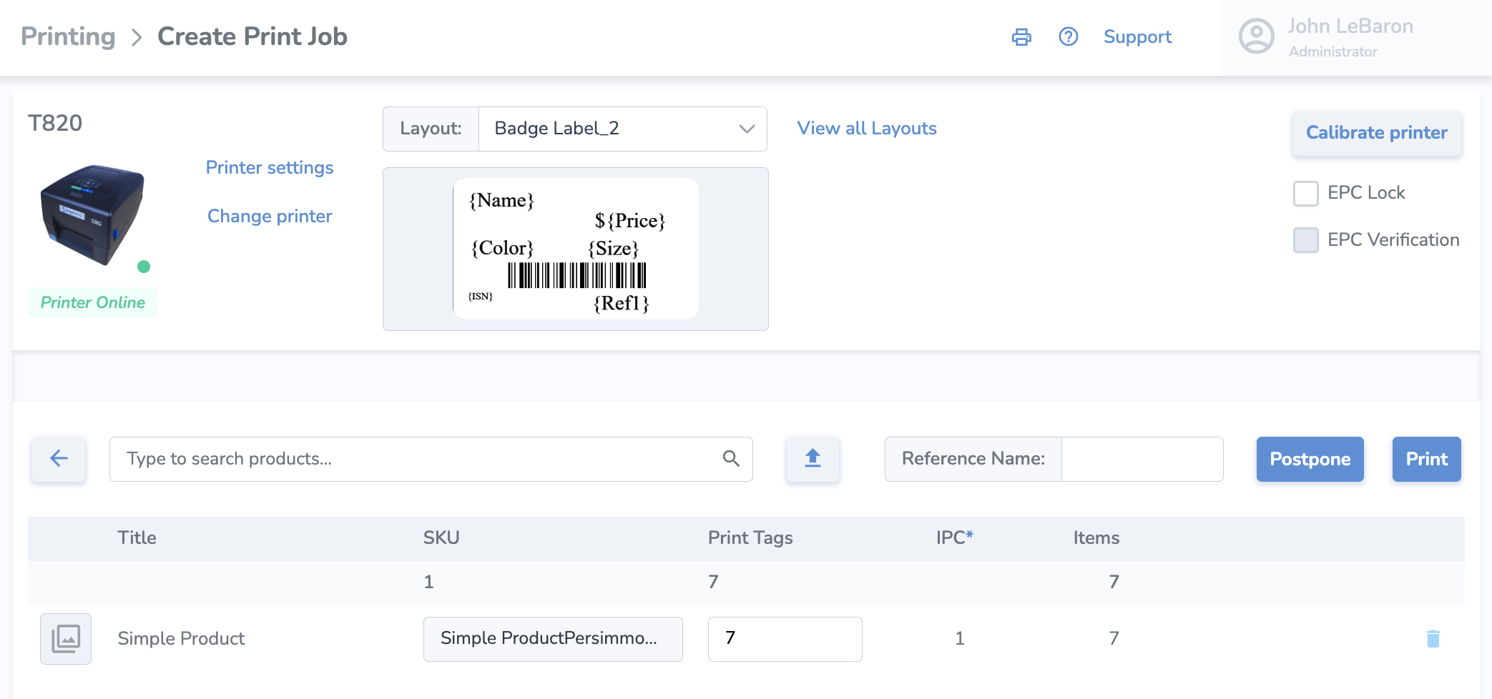This screenshot has width=1492, height=699.
Task: Open the help question mark icon
Action: 1068,36
